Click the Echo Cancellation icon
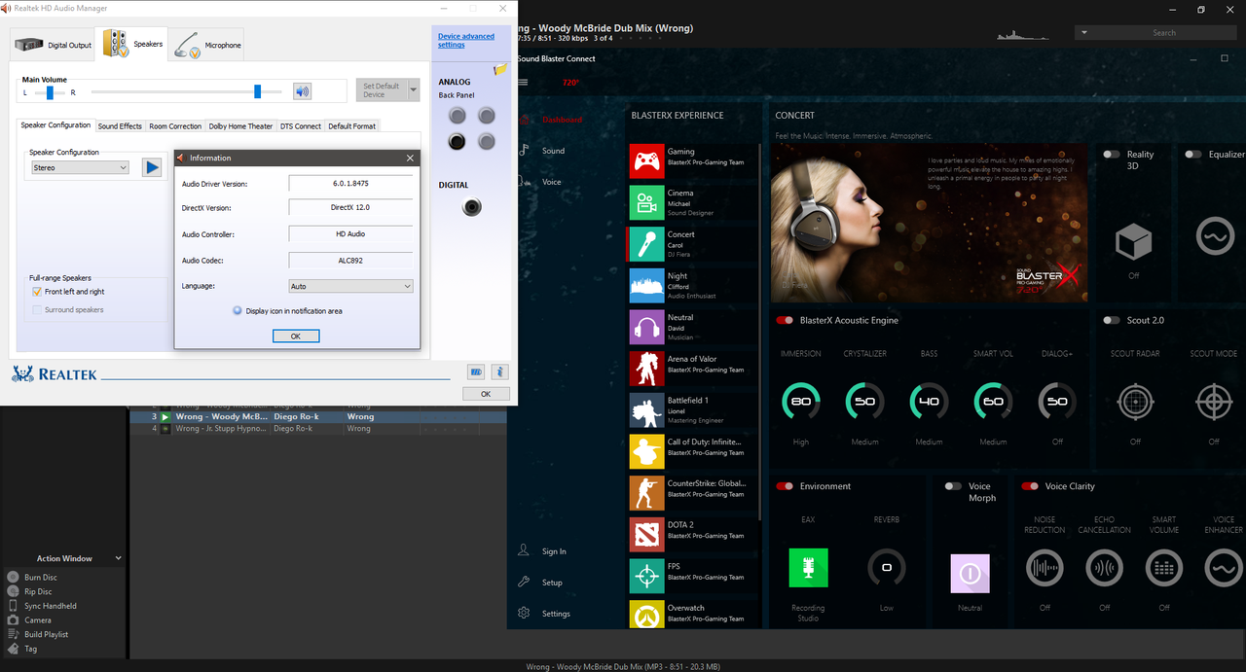This screenshot has width=1246, height=672. [x=1104, y=568]
